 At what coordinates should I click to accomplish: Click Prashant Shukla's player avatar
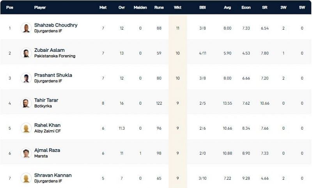click(x=26, y=78)
